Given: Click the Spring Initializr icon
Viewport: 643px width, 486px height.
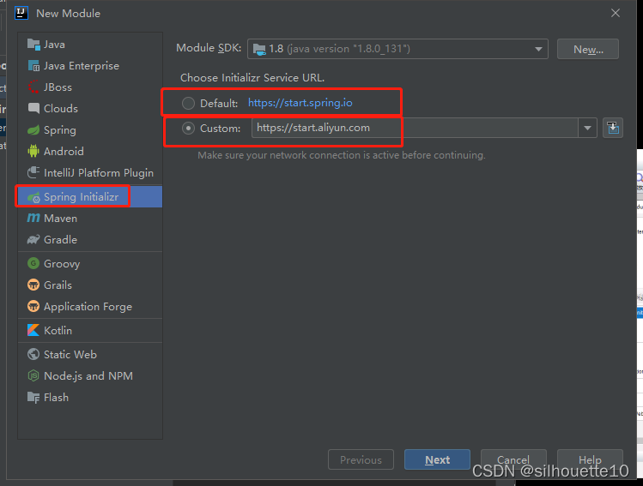Looking at the screenshot, I should click(x=33, y=197).
